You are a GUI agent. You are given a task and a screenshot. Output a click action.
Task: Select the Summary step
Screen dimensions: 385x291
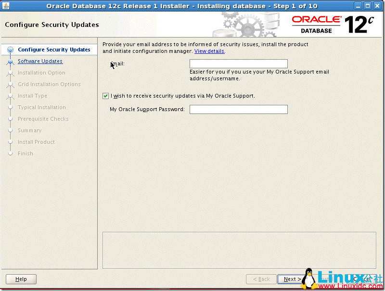point(30,130)
